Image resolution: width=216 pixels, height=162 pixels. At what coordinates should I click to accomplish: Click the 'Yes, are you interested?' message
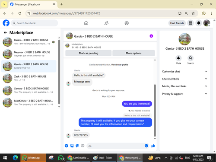[x=137, y=104]
